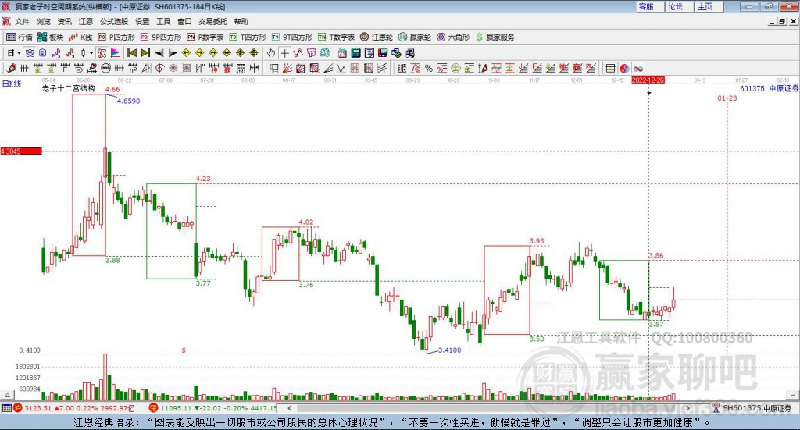The width and height of the screenshot is (800, 430).
Task: Click Shenzhen index 11095.11 status entry
Action: point(213,408)
